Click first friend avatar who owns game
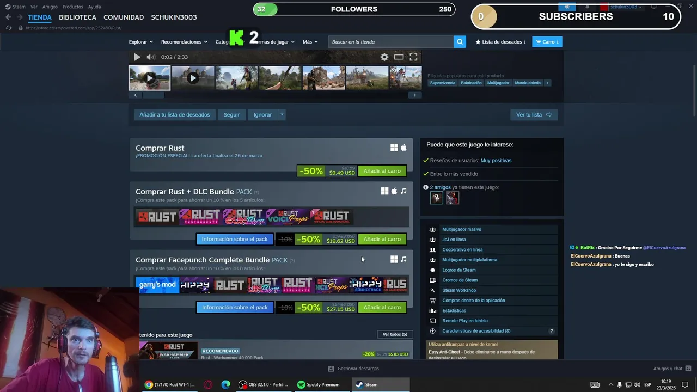This screenshot has width=697, height=392. pos(436,198)
